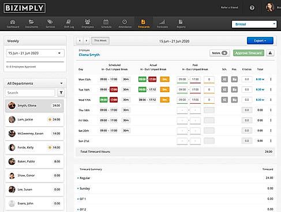The height and width of the screenshot is (212, 281).
Task: Click the Sch. icon on Mon 15th row
Action: click(224, 79)
